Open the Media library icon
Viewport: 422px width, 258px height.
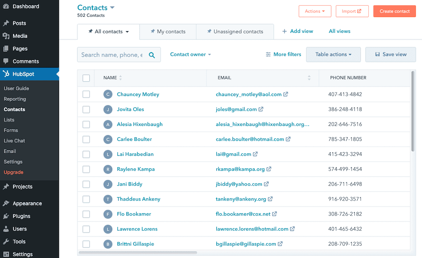click(x=6, y=36)
